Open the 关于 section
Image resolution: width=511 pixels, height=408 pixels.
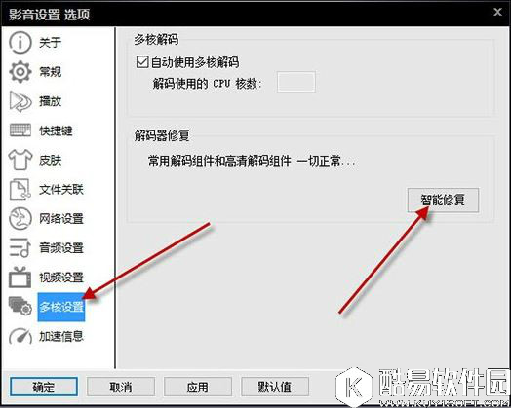[50, 43]
